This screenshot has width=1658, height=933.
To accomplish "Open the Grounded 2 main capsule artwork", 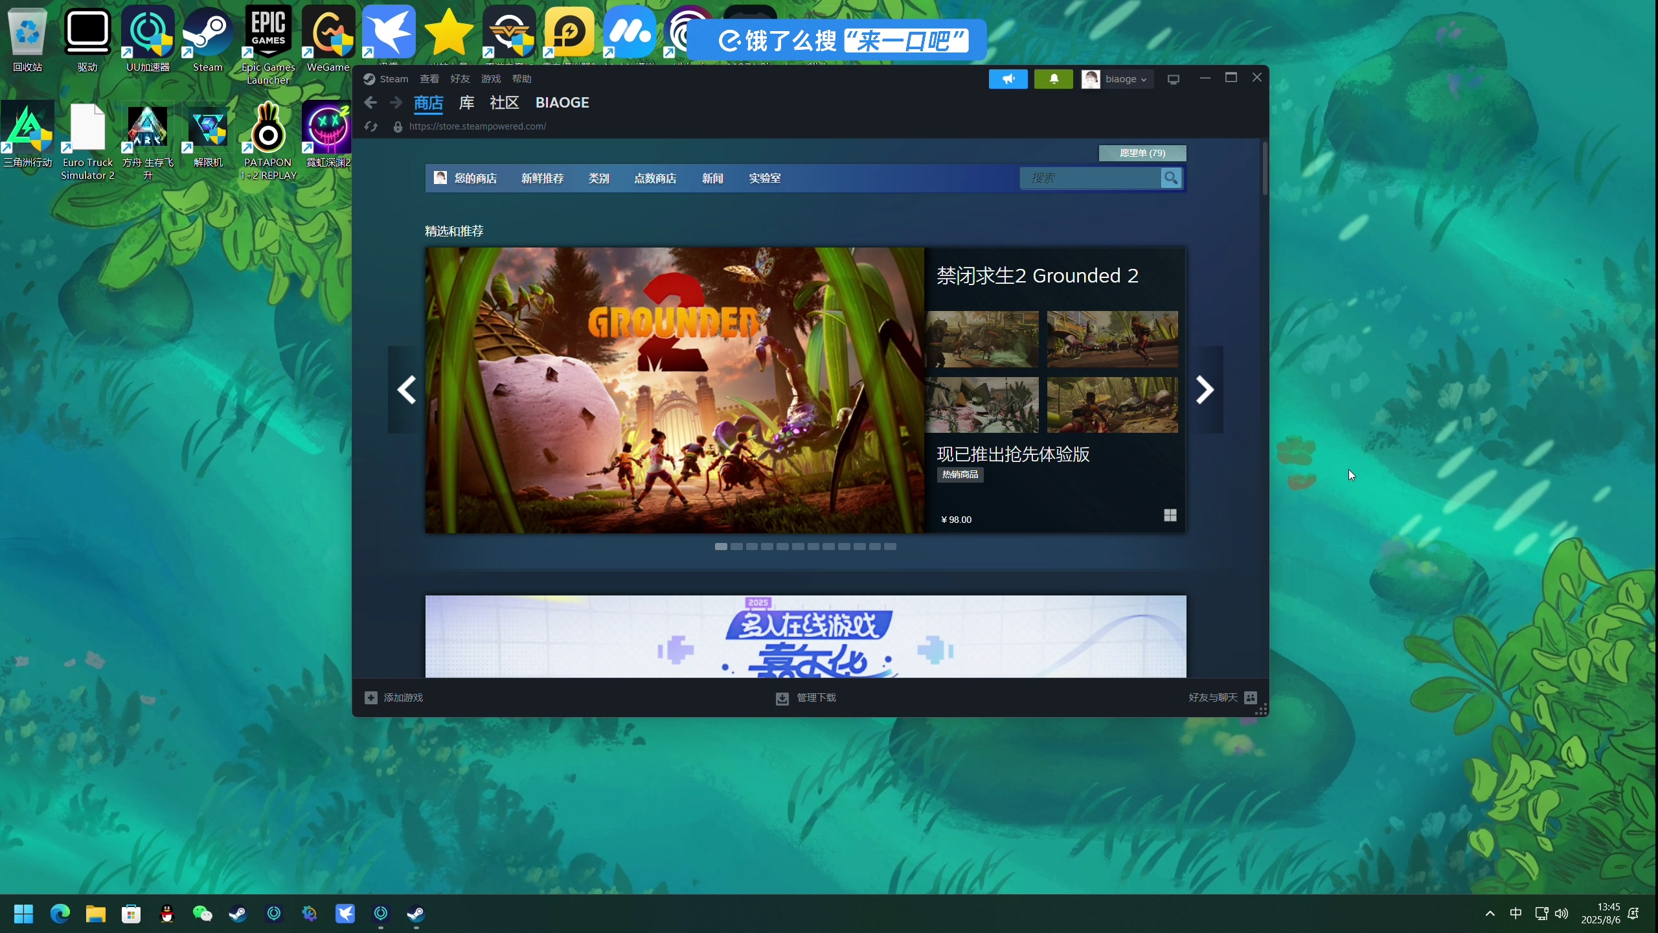I will tap(674, 390).
